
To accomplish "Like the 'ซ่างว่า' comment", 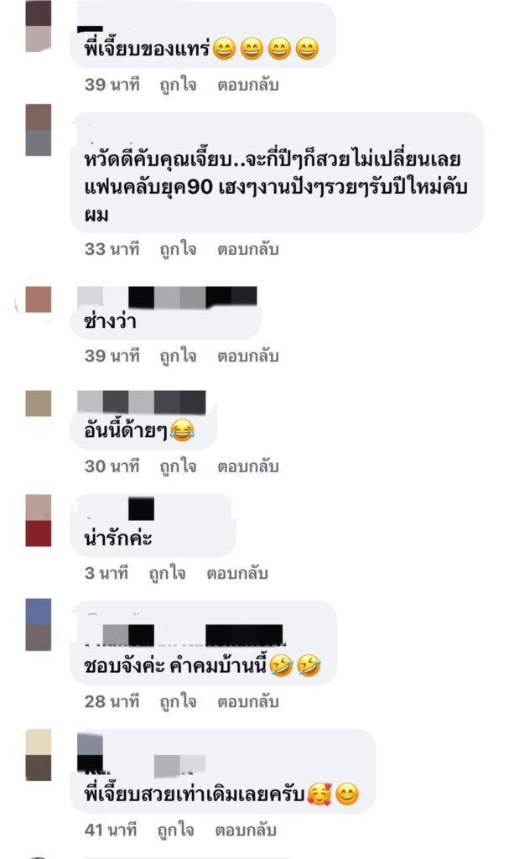I will point(178,357).
